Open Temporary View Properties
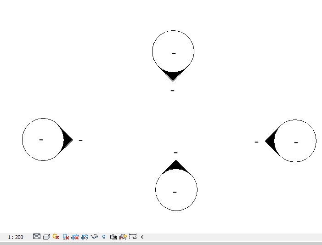322x245 pixels. (113, 237)
